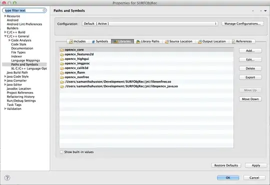Expand the Code Analysis node
This screenshot has height=185, width=270.
[9, 40]
